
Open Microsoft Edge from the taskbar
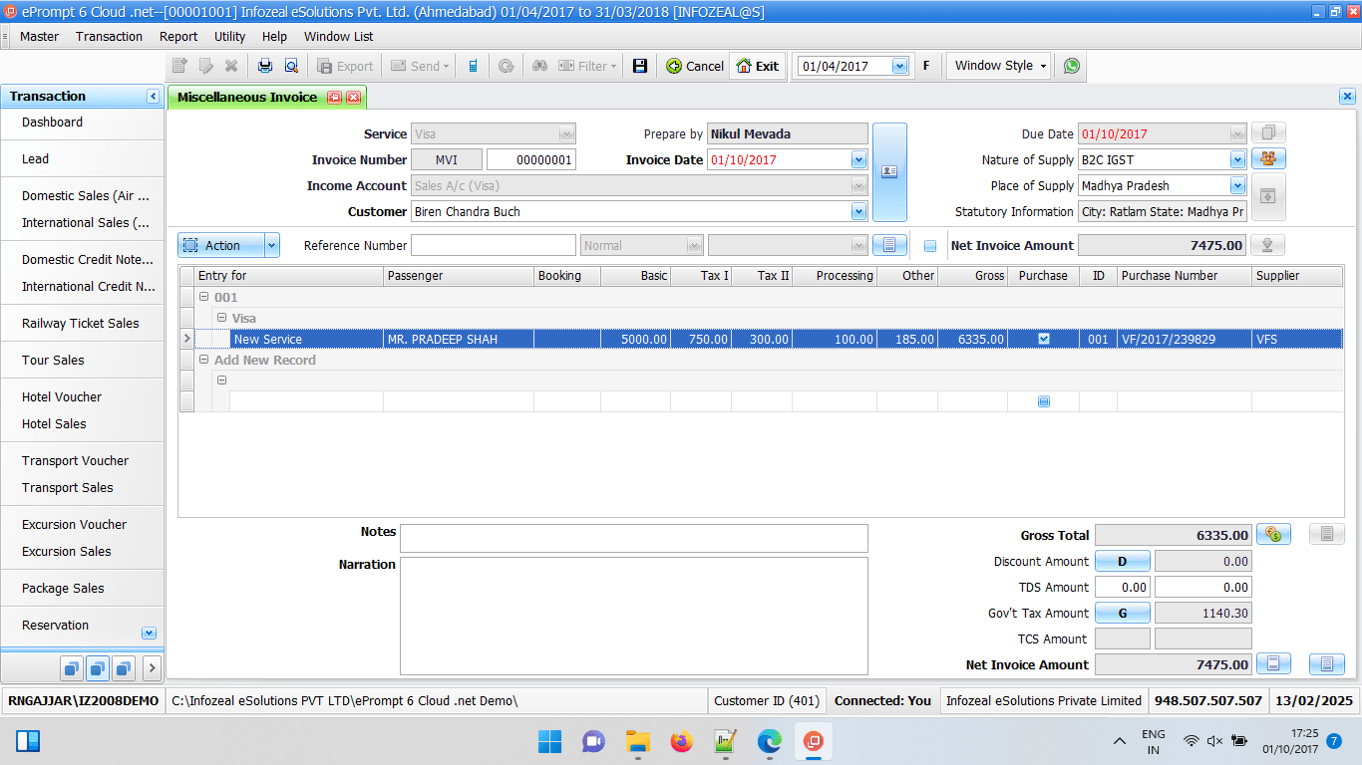click(x=769, y=741)
